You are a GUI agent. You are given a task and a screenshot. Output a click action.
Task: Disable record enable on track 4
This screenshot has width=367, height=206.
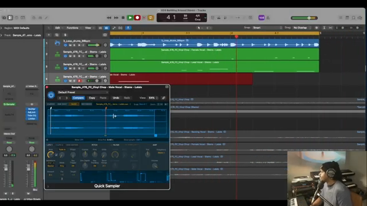(x=79, y=81)
